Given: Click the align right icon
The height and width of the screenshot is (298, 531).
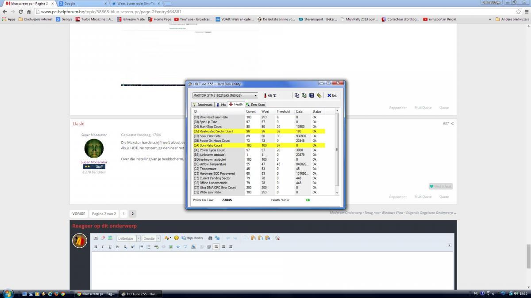Looking at the screenshot, I should pyautogui.click(x=231, y=247).
